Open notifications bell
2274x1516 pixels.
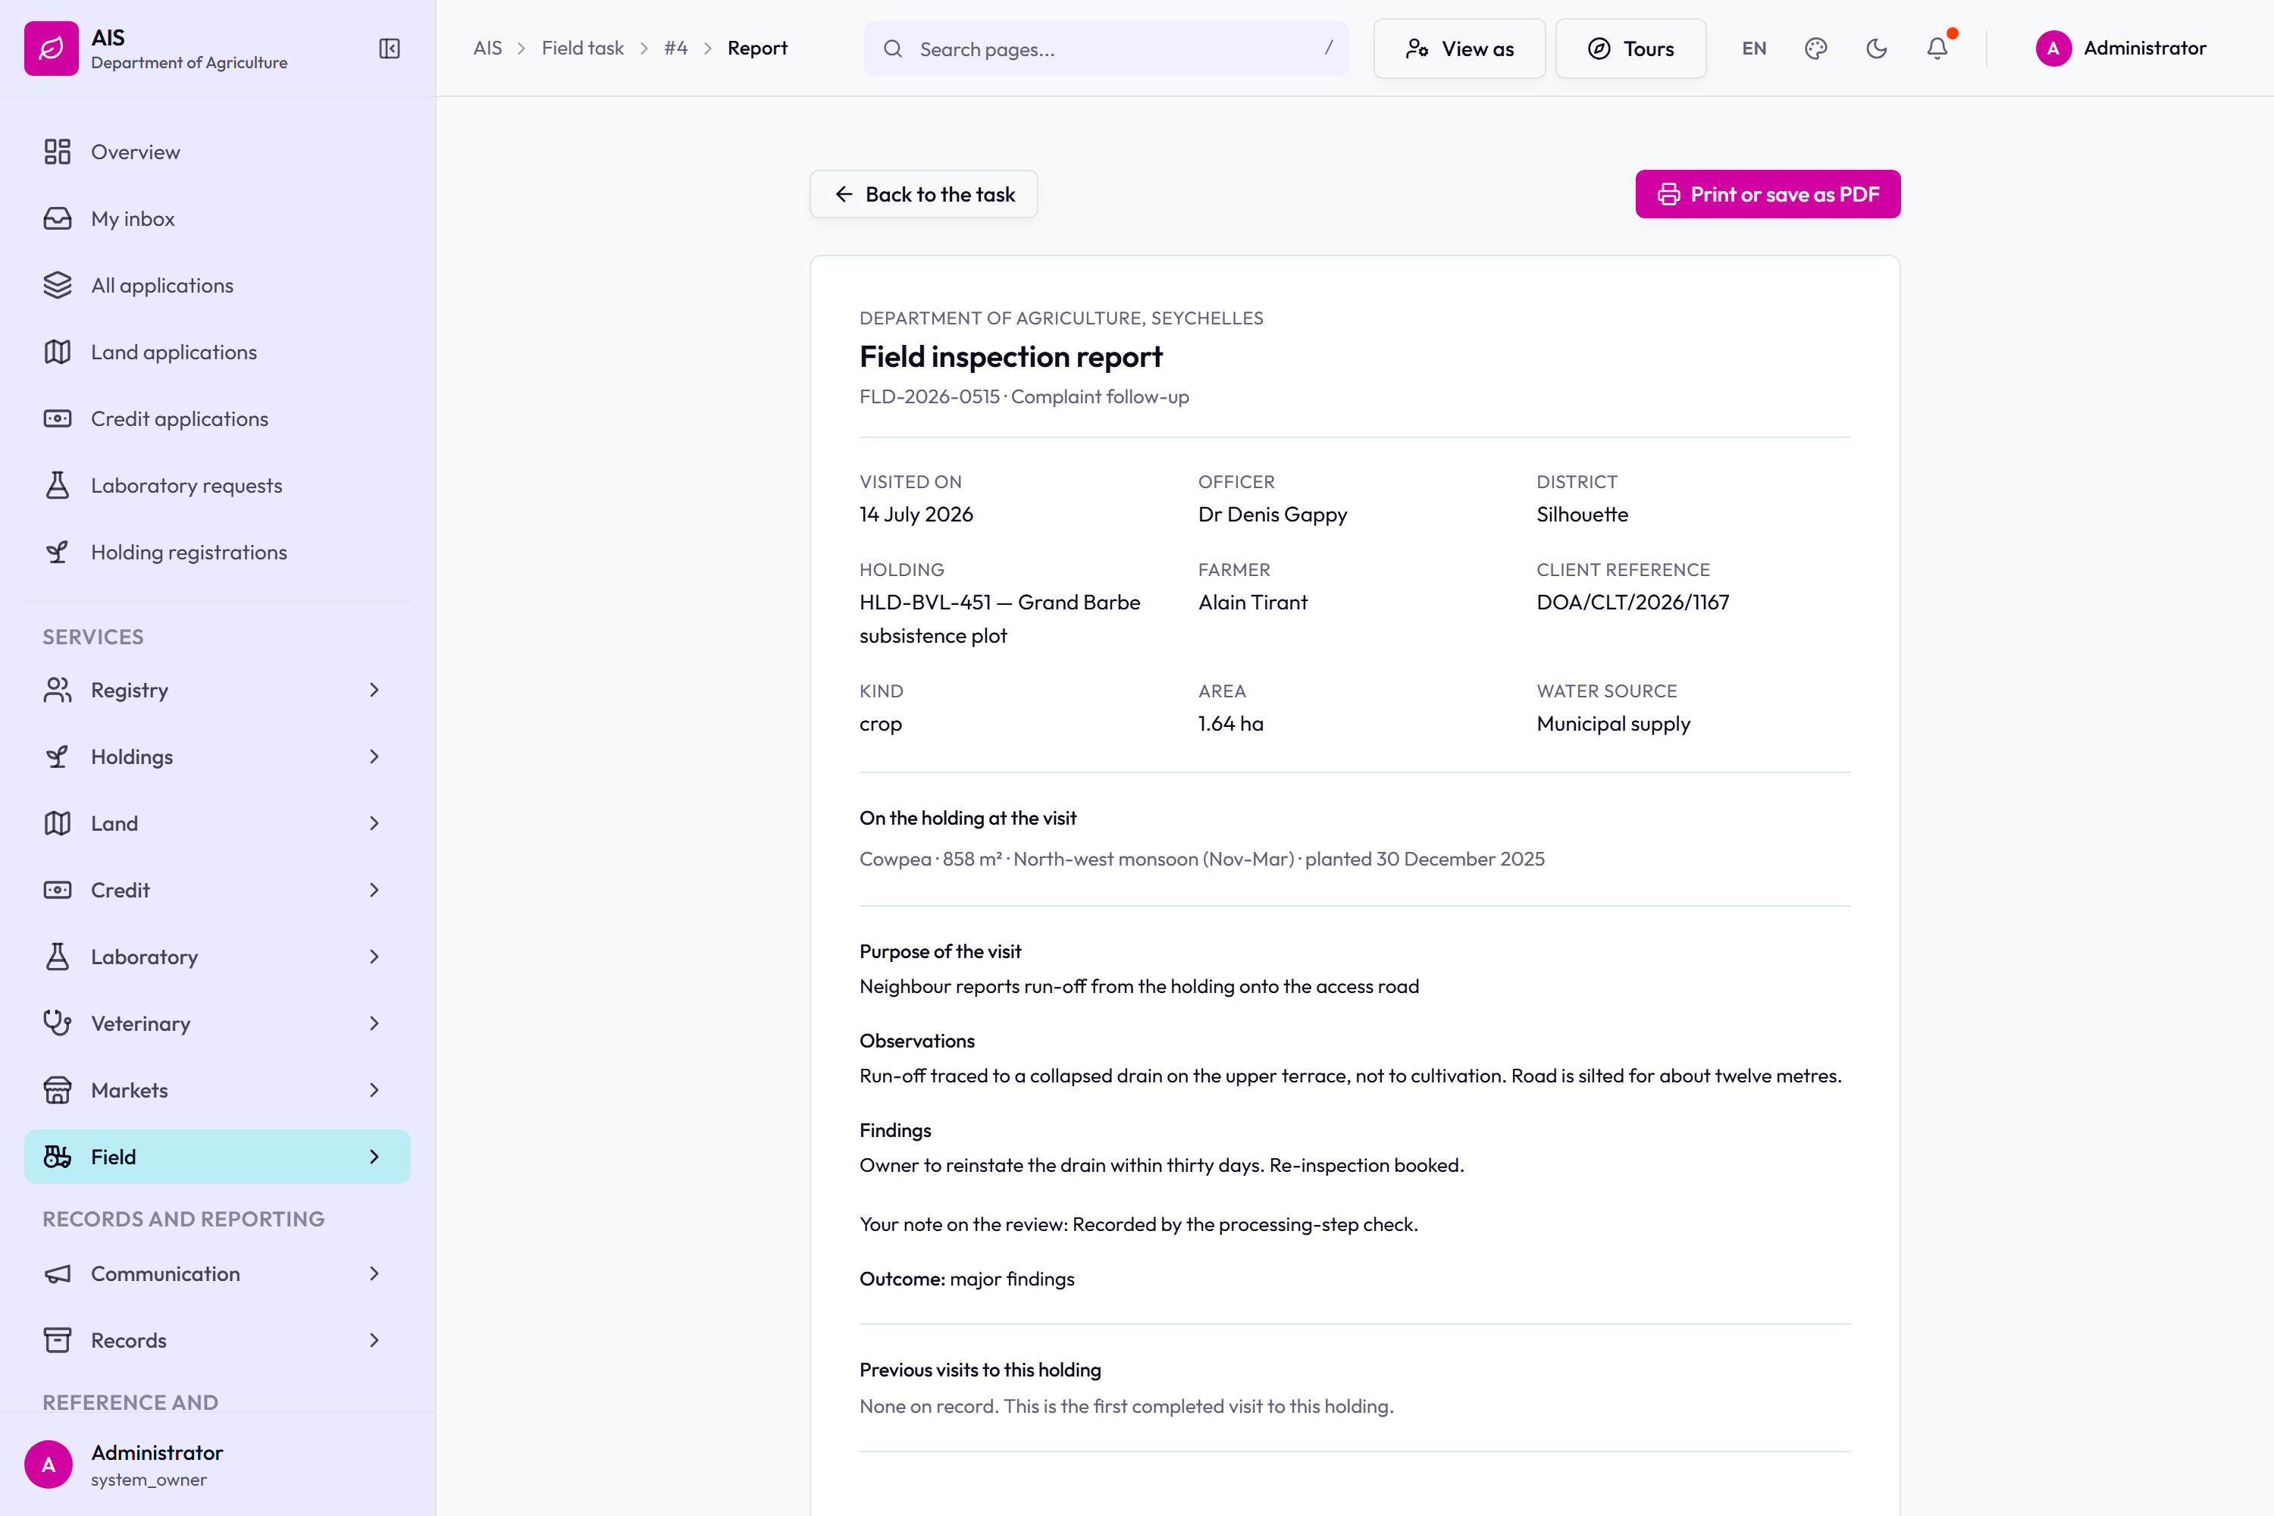[1937, 49]
